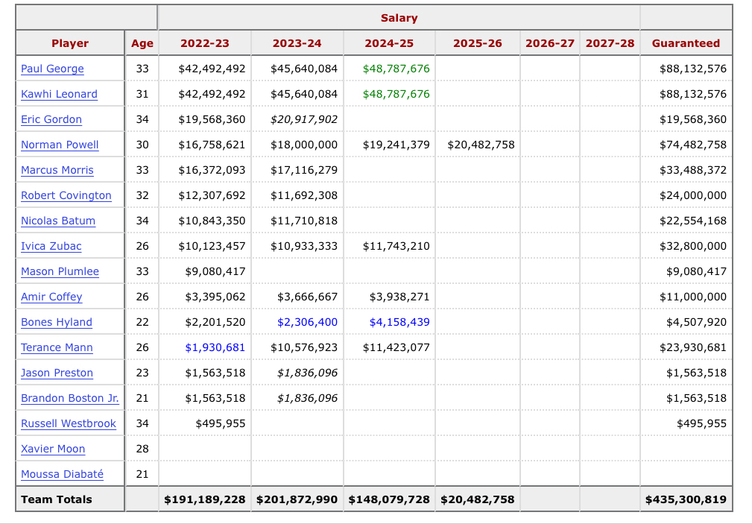Open Mason Plumlee's player page
Viewport: 752px width, 524px height.
tap(60, 271)
